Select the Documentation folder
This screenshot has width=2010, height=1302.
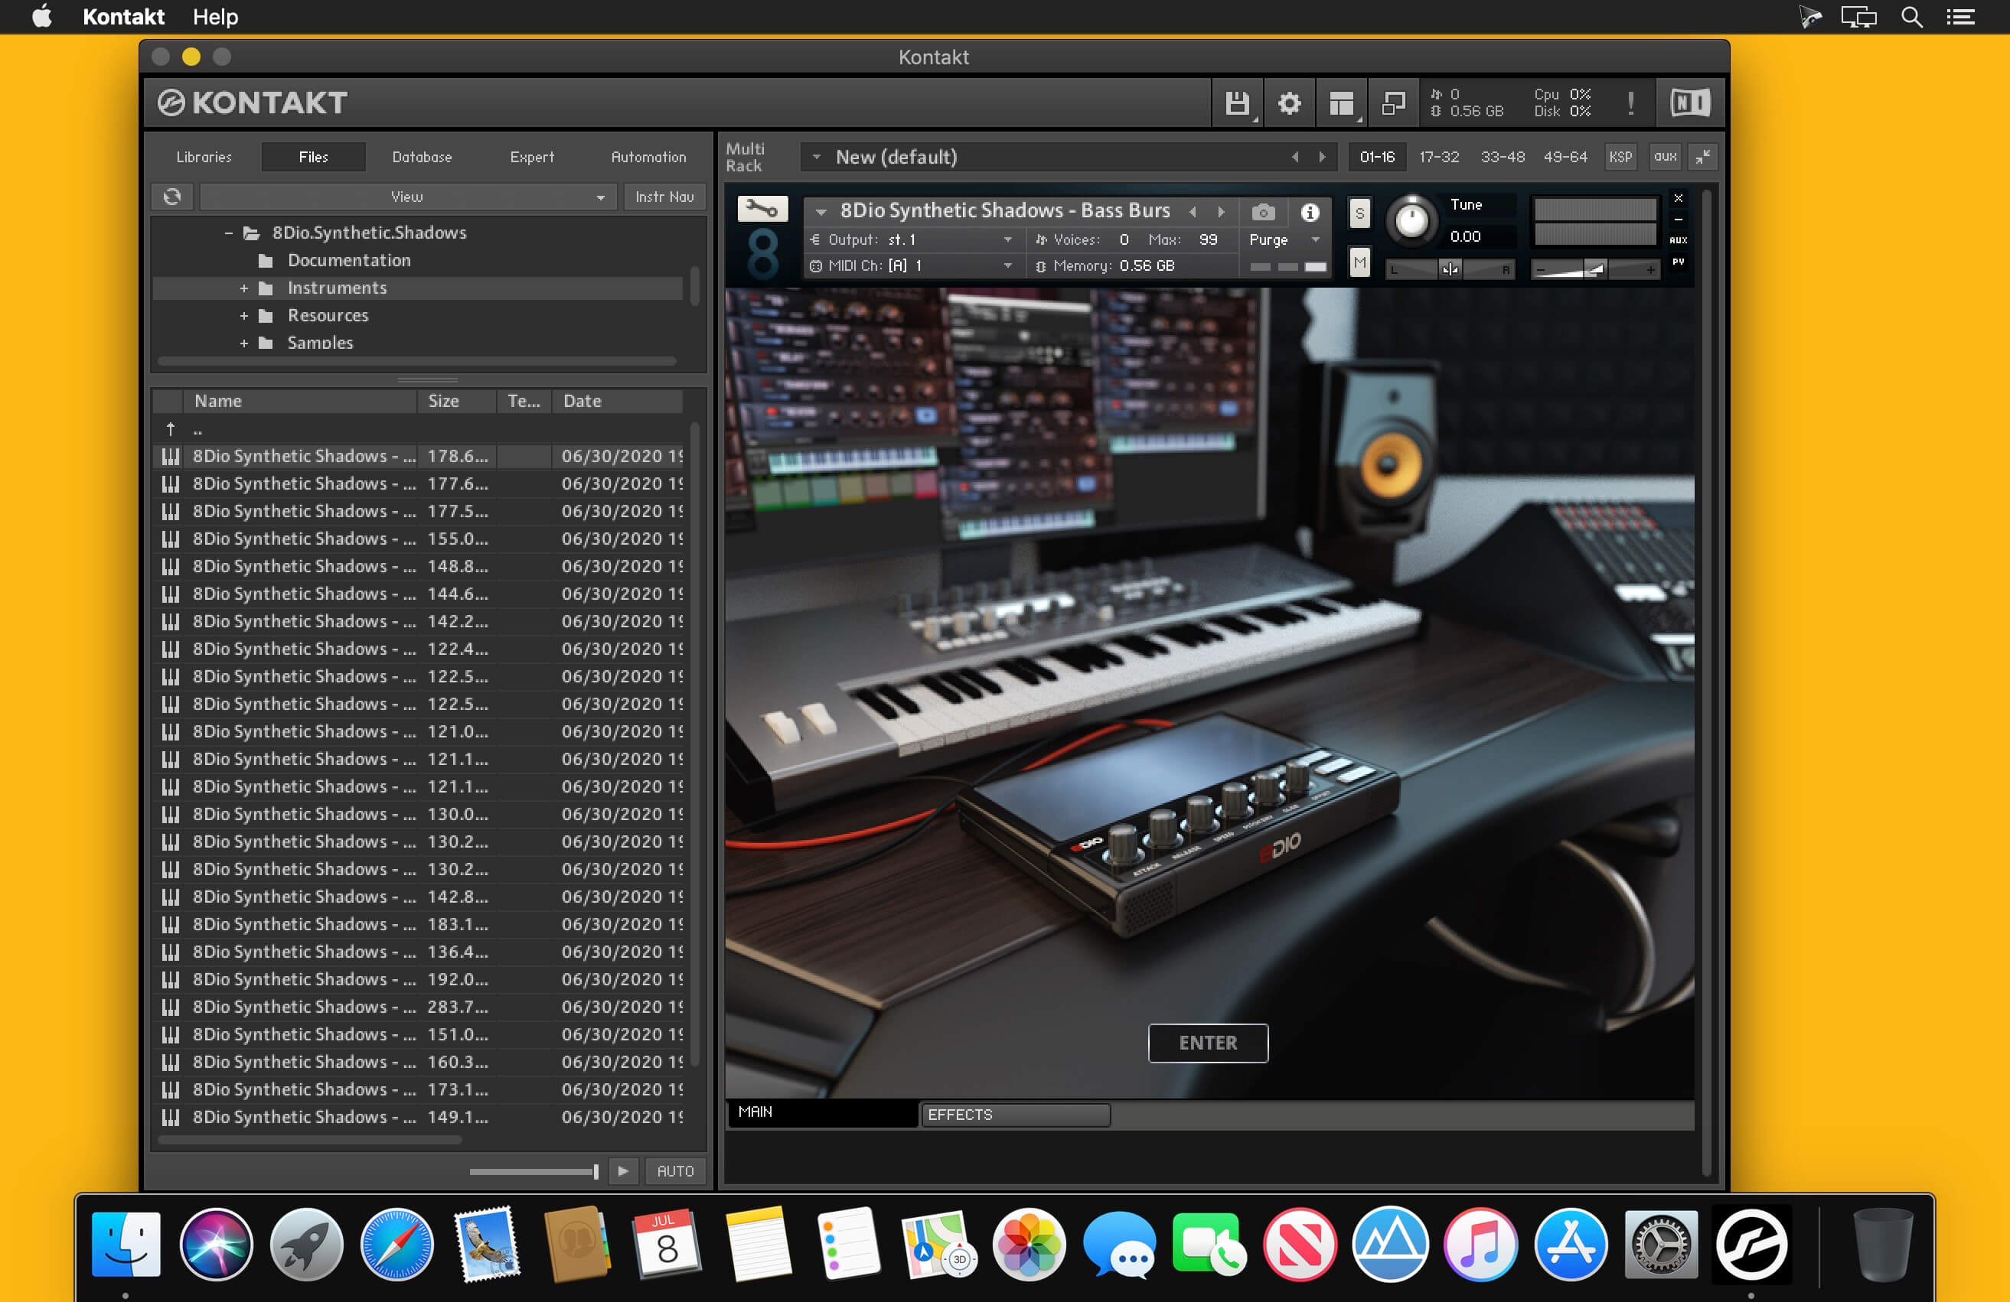(349, 261)
